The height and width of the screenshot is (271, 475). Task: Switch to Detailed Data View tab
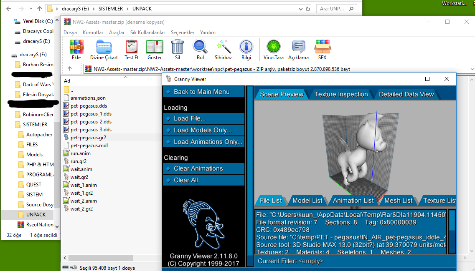406,94
